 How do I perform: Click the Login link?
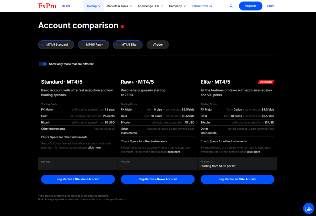pos(270,6)
